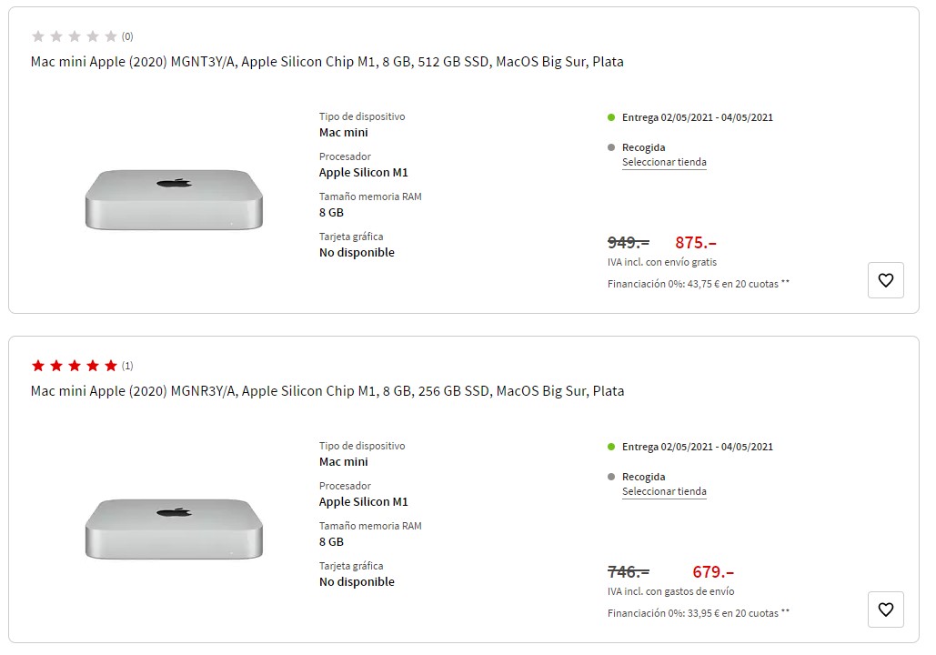The width and height of the screenshot is (936, 655).
Task: Click the empty grey star rating row
Action: (75, 36)
